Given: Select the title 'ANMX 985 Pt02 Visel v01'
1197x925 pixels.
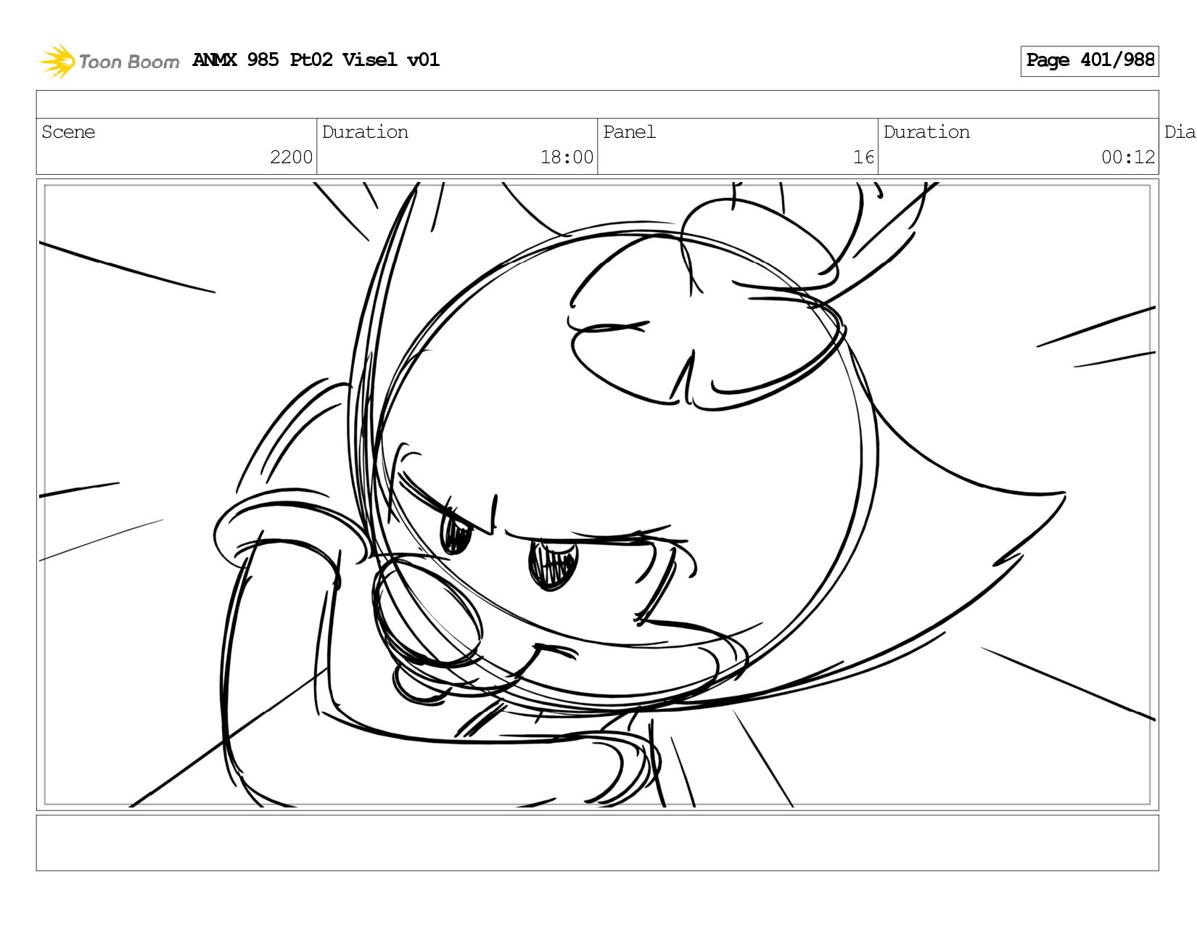Looking at the screenshot, I should [x=316, y=59].
